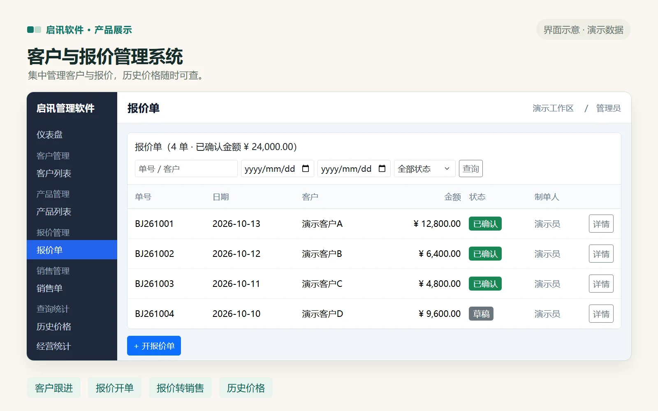This screenshot has width=658, height=411.
Task: Click the 管理员 user label
Action: [608, 108]
